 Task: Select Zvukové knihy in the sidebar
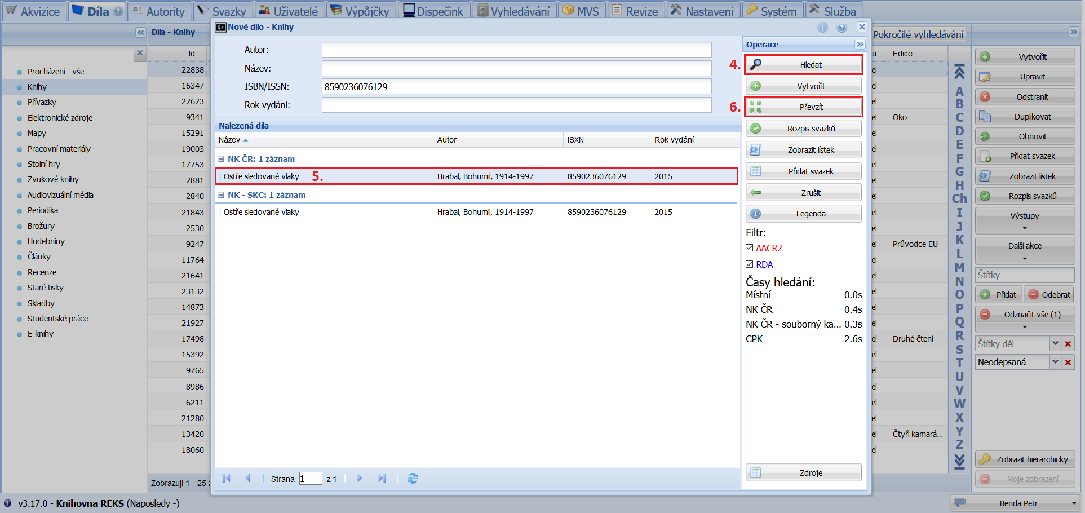coord(53,179)
